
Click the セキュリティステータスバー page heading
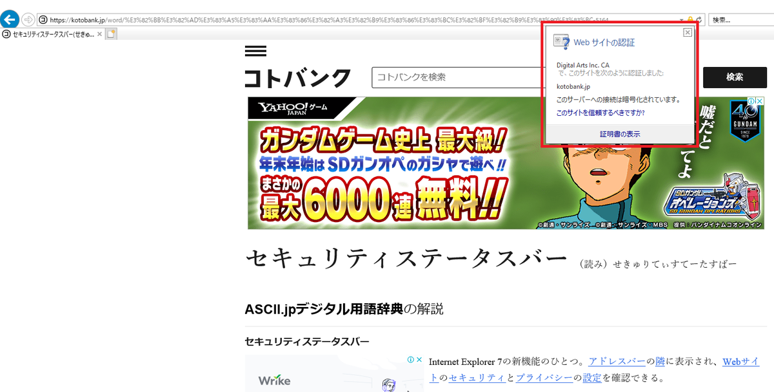point(406,258)
